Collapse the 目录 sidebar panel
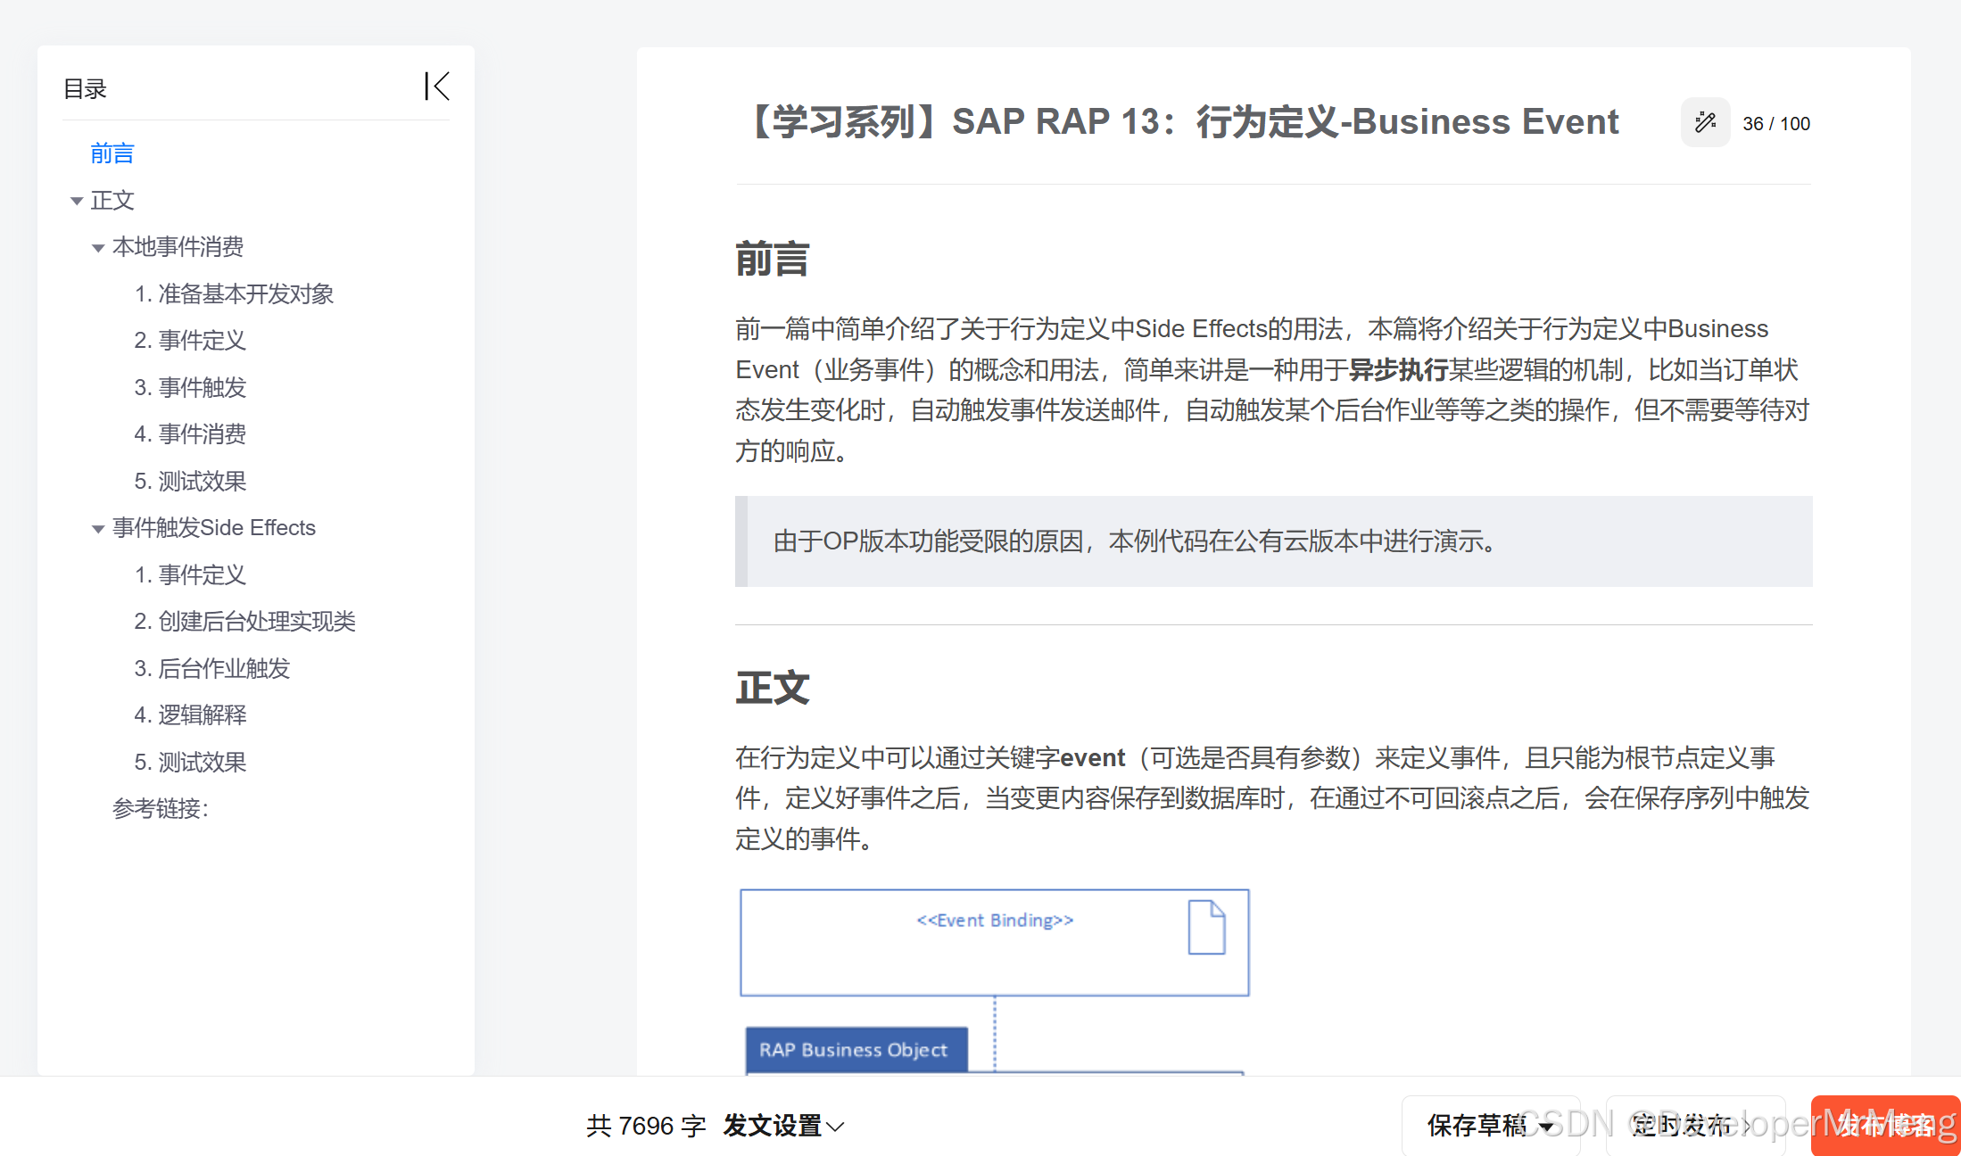This screenshot has height=1156, width=1961. [436, 87]
